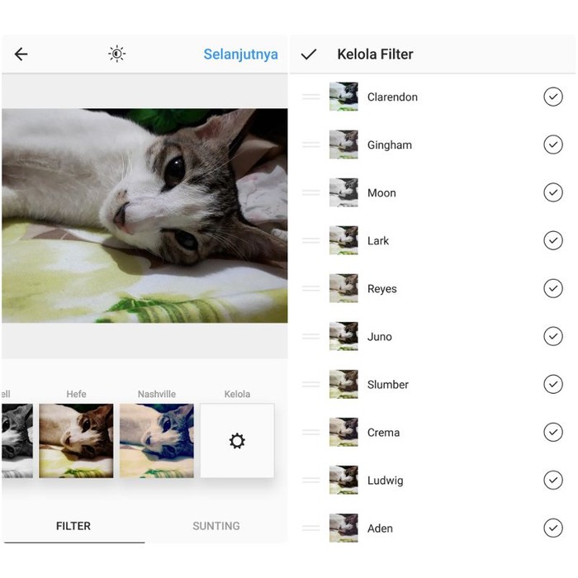Viewport: 578px width, 578px height.
Task: Switch to the SUNTING tab
Action: tap(216, 526)
